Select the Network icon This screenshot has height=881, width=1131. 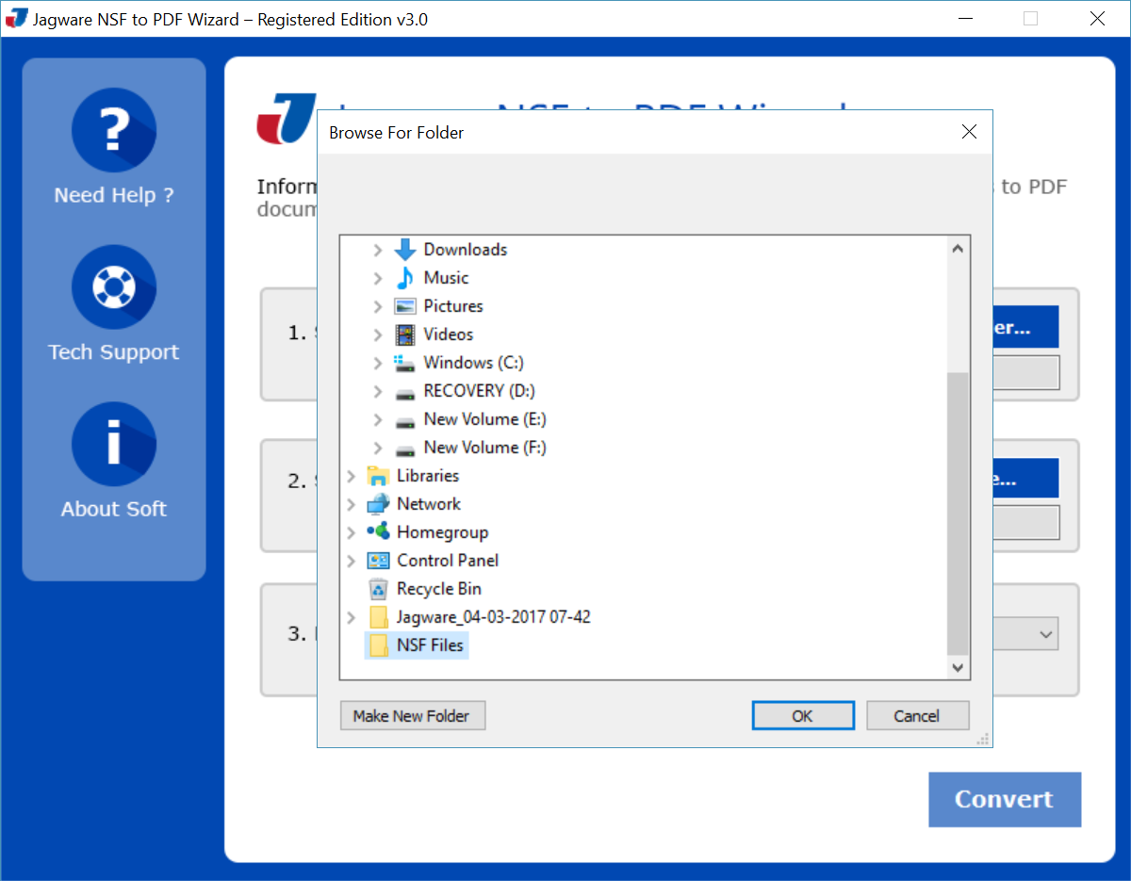click(x=378, y=504)
